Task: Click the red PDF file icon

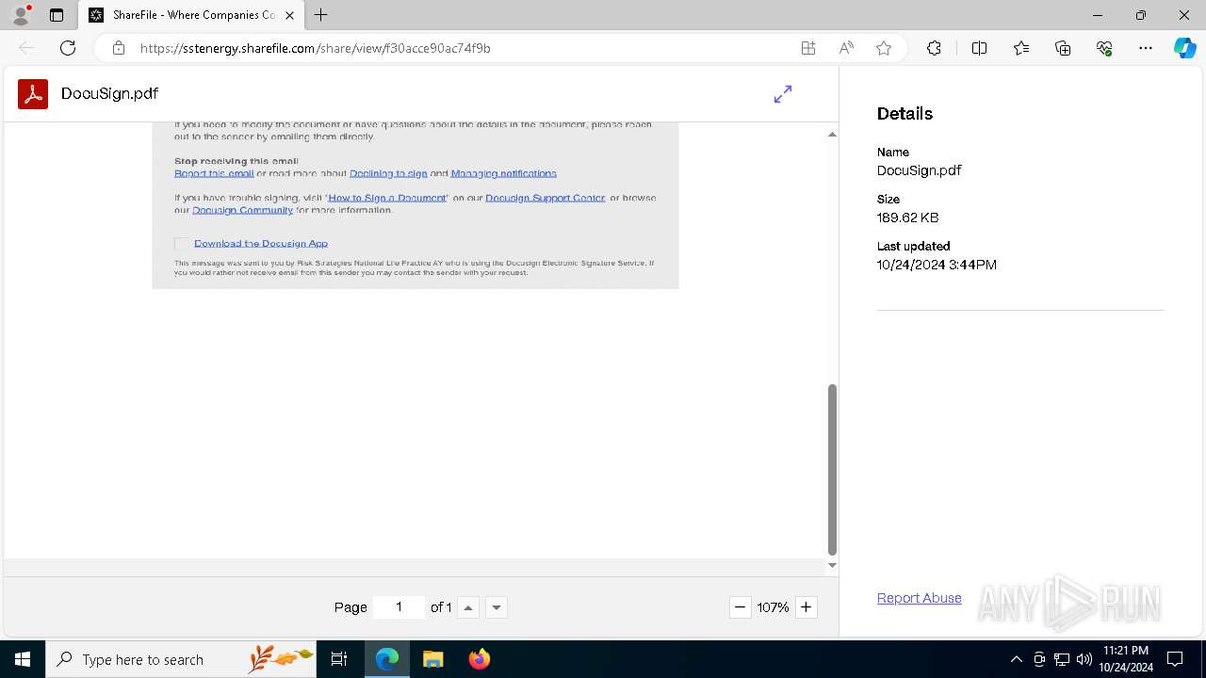Action: point(33,94)
